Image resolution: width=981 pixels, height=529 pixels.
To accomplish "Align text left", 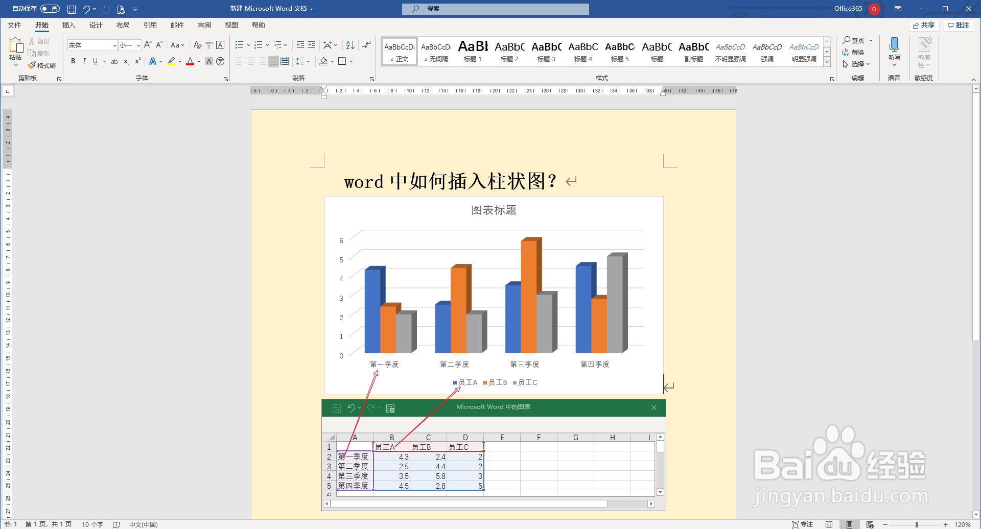I will (x=239, y=61).
